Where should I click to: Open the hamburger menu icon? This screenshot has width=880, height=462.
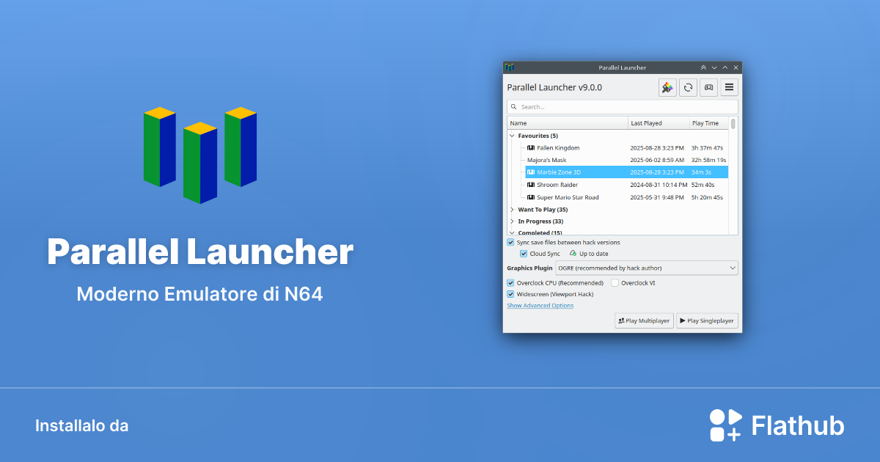tap(729, 87)
